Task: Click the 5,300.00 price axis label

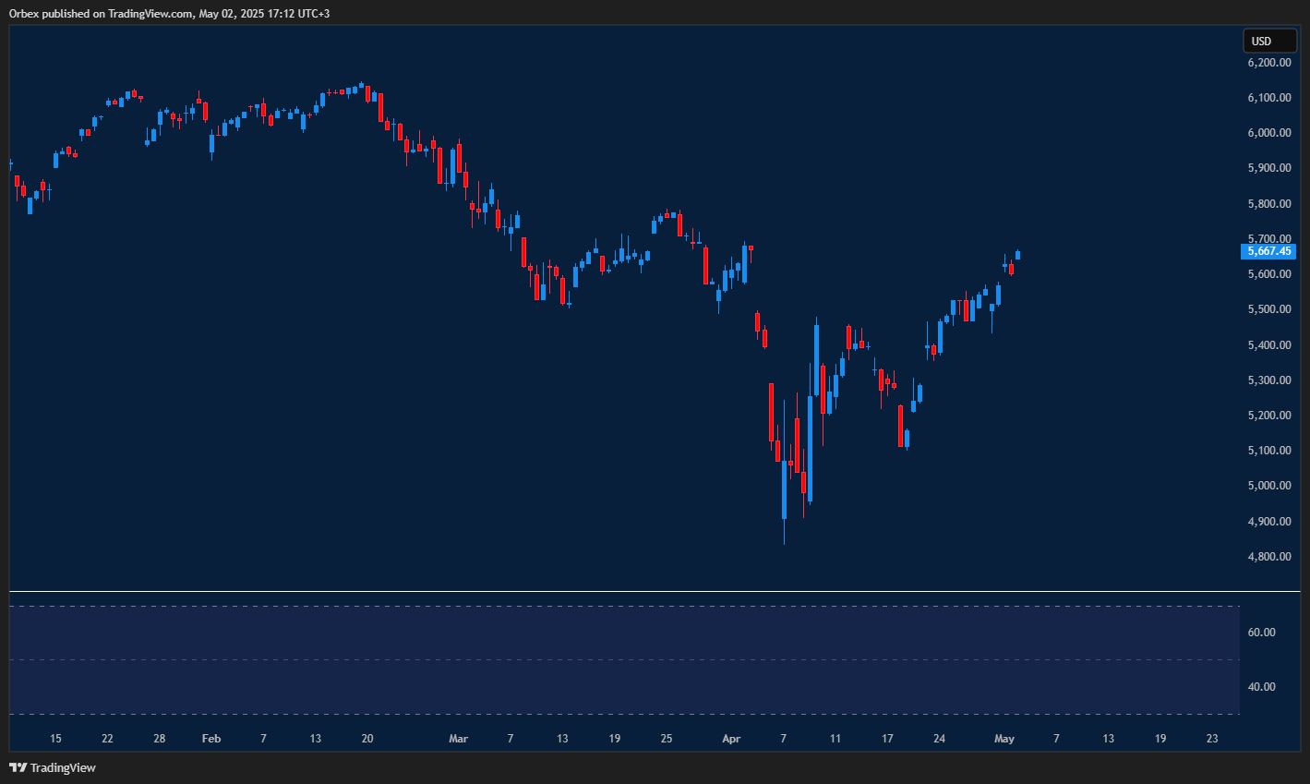Action: click(x=1268, y=380)
